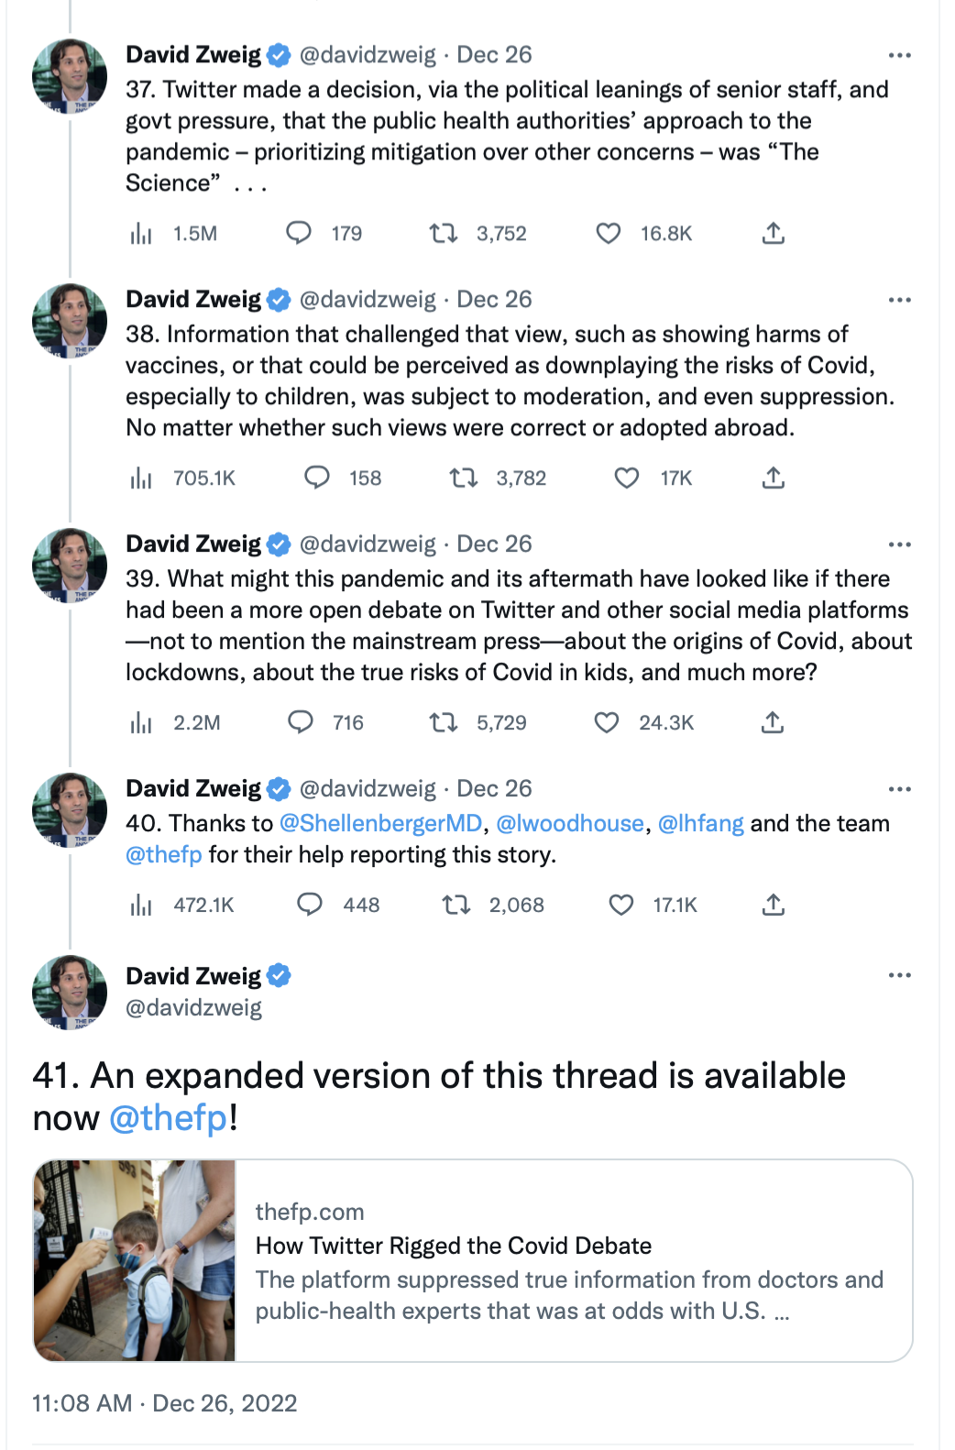Click the article preview thumbnail image

[x=135, y=1260]
